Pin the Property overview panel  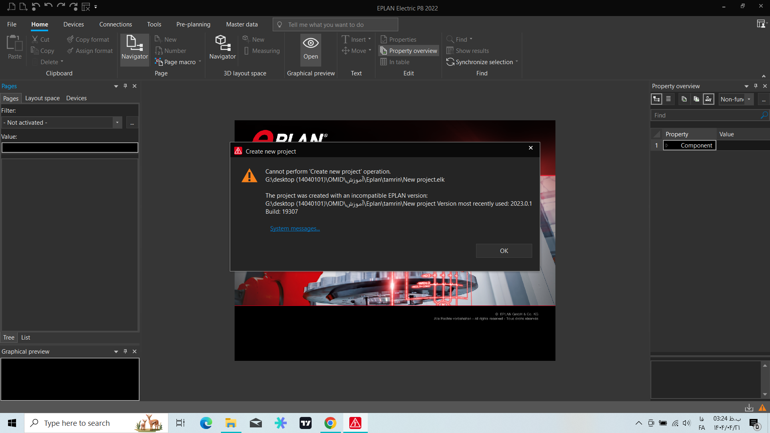point(756,86)
